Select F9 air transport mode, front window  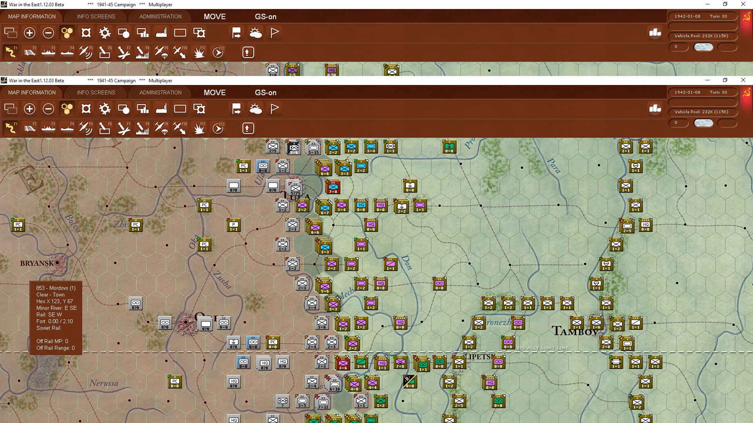point(161,128)
